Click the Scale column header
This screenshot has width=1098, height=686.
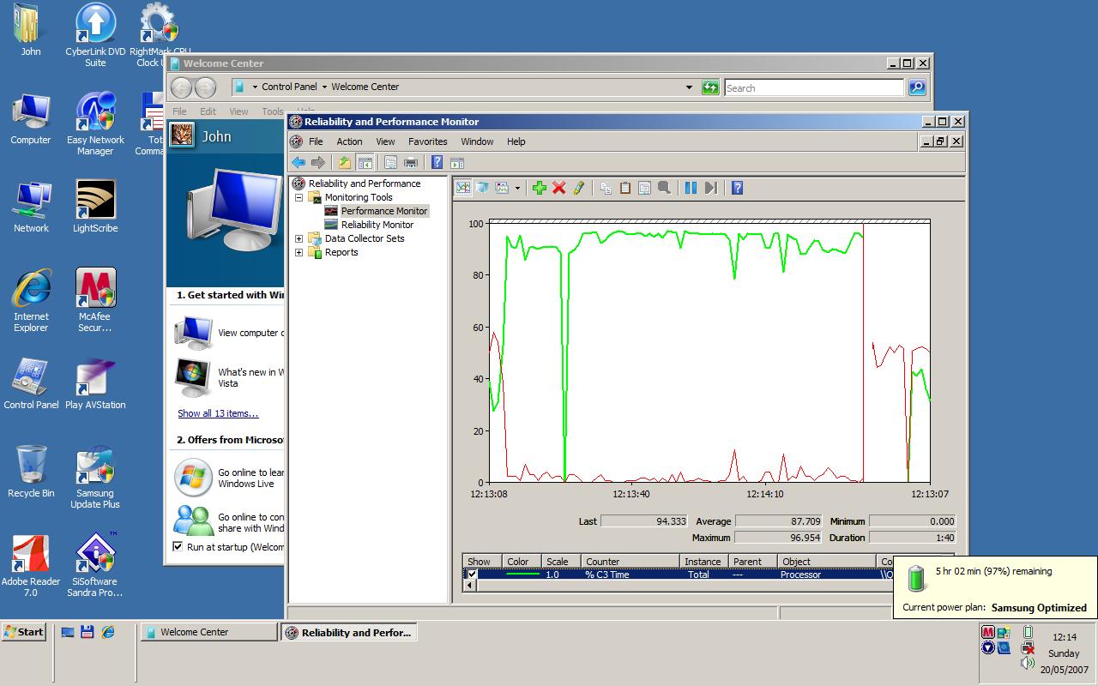click(561, 562)
